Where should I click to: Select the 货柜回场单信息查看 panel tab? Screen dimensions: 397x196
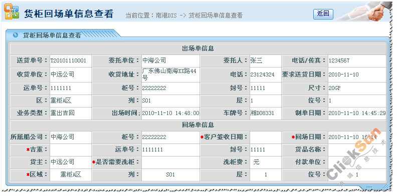(52, 35)
